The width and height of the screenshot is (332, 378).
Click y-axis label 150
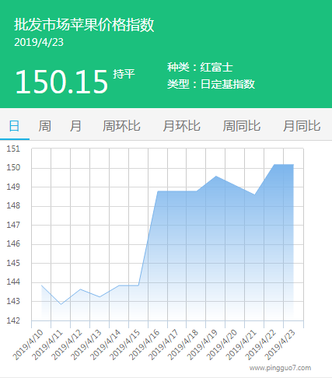13,168
